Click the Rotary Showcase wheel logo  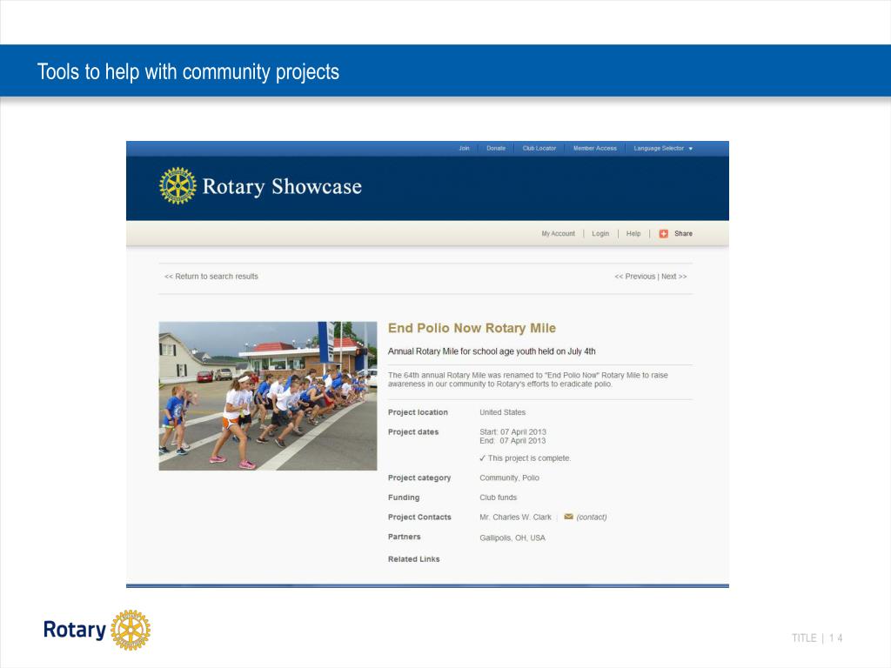point(178,186)
